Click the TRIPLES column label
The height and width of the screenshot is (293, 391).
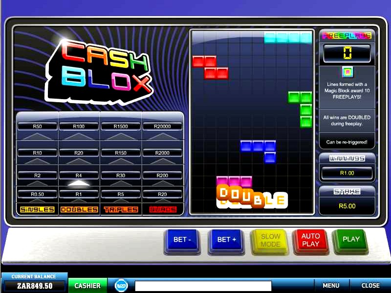pos(121,209)
